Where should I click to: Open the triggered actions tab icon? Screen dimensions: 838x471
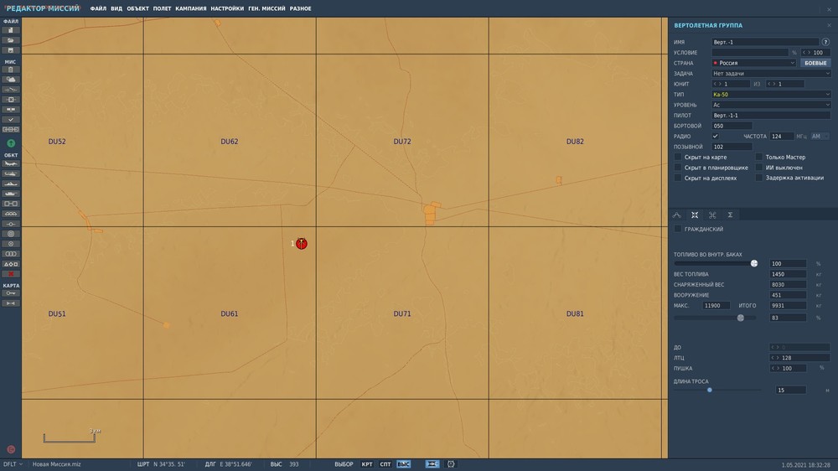point(712,215)
